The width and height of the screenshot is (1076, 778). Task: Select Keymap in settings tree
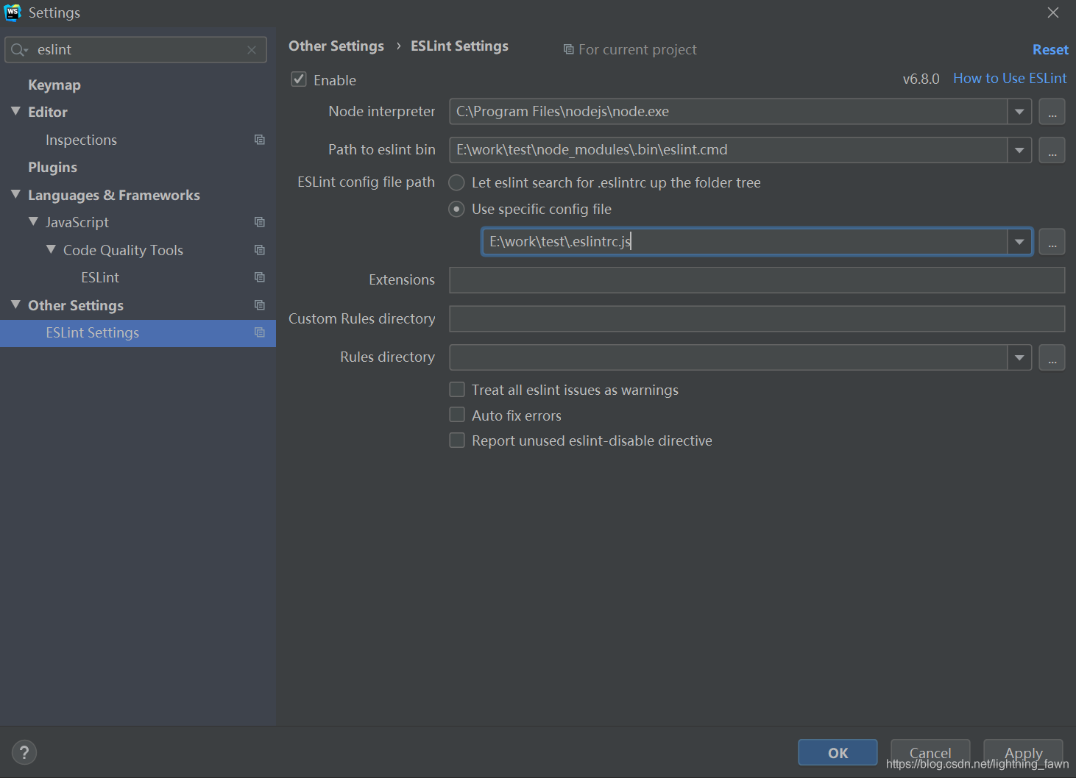(54, 85)
